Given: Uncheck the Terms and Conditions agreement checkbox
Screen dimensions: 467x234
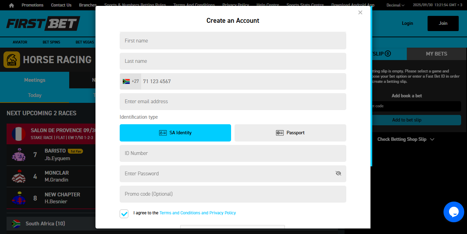Looking at the screenshot, I should point(124,214).
